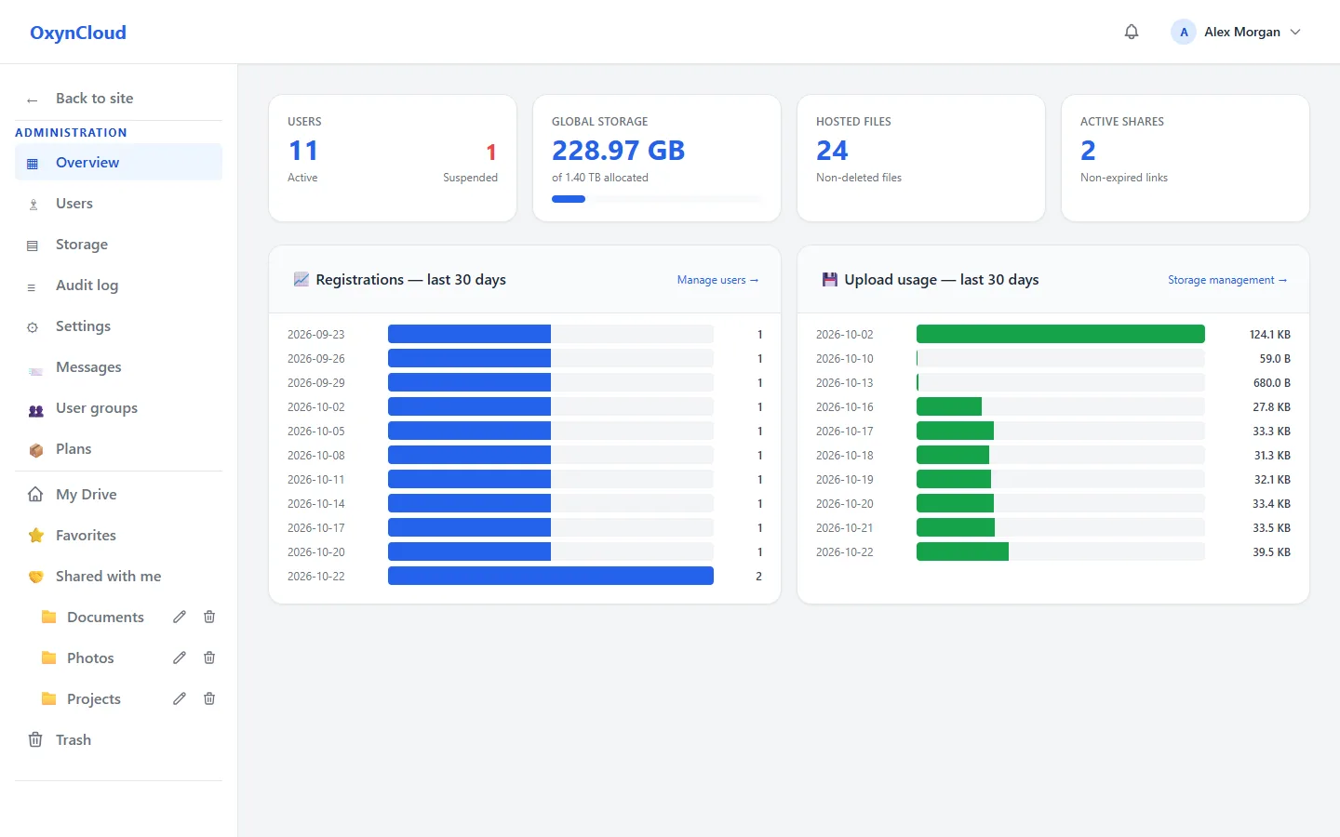Click the Shared with me icon
Screen dimensions: 1340x837
coord(35,577)
